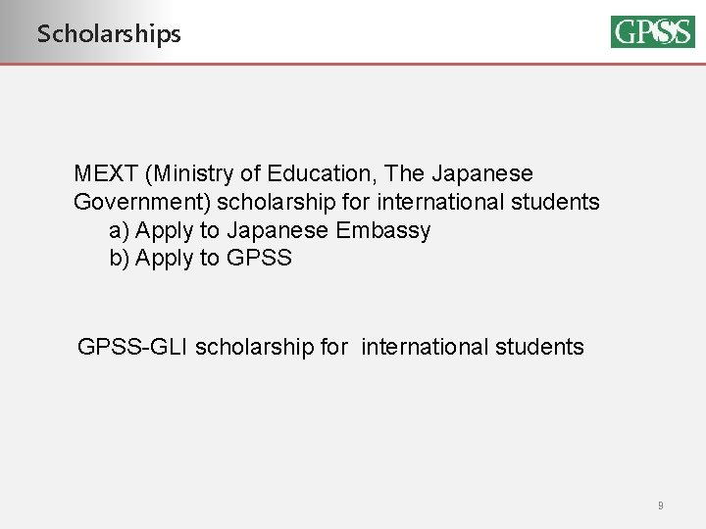Click the gray gradient header area left of the title

18,31
